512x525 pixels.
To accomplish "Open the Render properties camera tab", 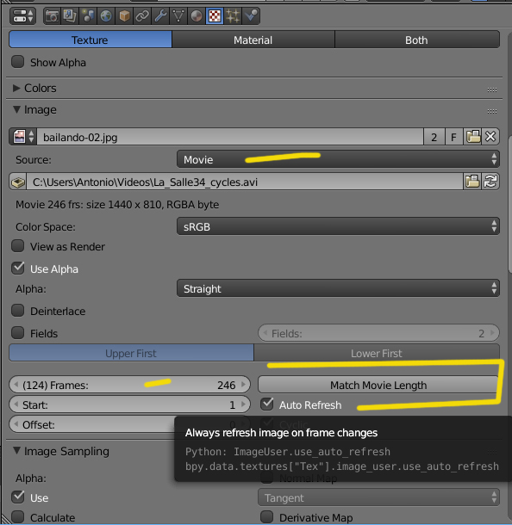I will pos(52,15).
